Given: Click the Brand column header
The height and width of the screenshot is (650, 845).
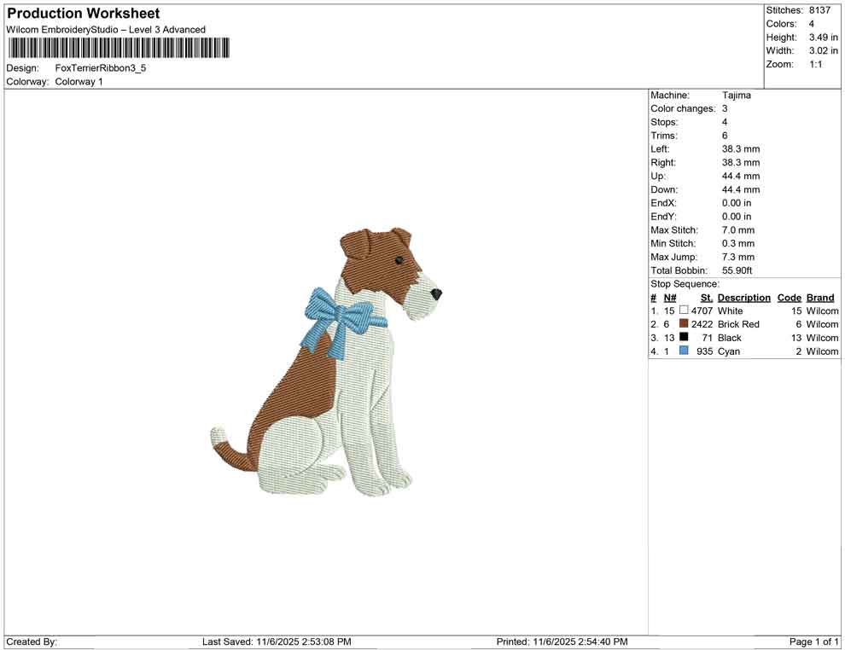Looking at the screenshot, I should pos(819,297).
